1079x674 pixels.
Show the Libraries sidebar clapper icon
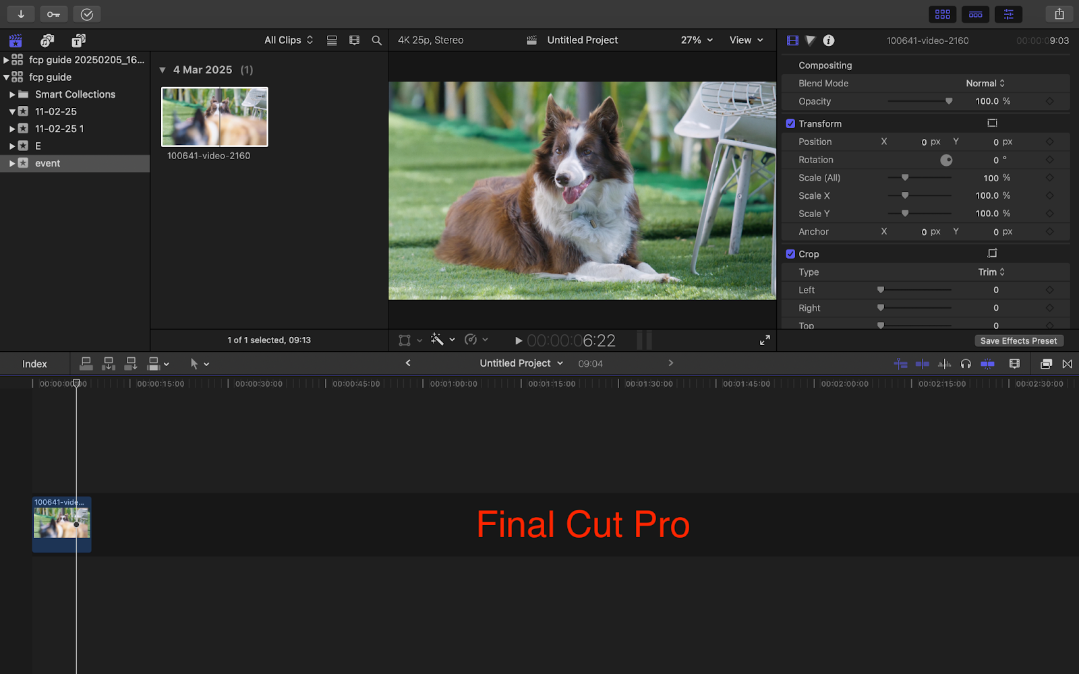tap(16, 40)
